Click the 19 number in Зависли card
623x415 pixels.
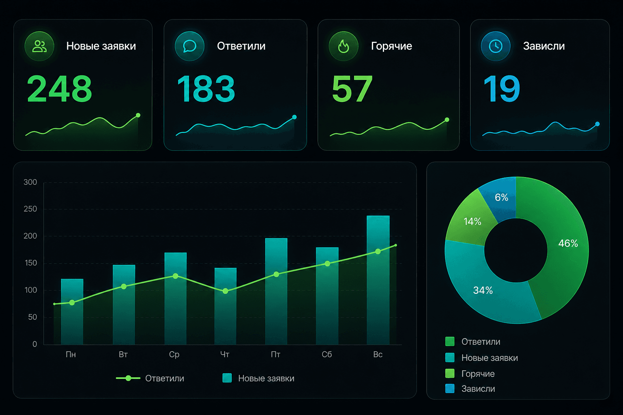pos(502,89)
